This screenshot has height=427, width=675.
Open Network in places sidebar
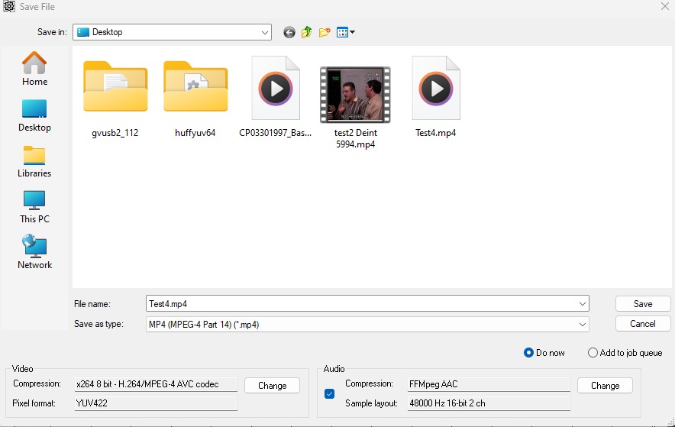(x=34, y=252)
